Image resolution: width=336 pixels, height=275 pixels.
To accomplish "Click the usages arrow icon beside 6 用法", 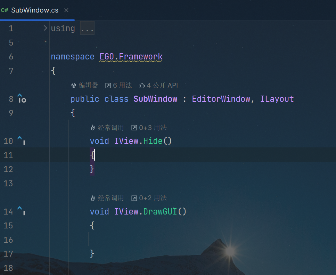I will coord(108,86).
